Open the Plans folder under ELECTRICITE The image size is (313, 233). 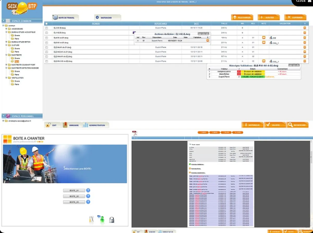(x=17, y=61)
